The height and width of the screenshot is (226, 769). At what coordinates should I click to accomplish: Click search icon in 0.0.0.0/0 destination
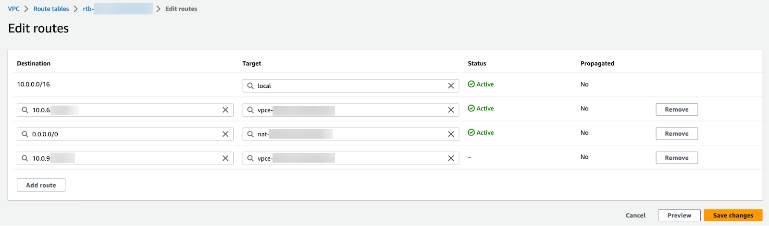(x=25, y=134)
